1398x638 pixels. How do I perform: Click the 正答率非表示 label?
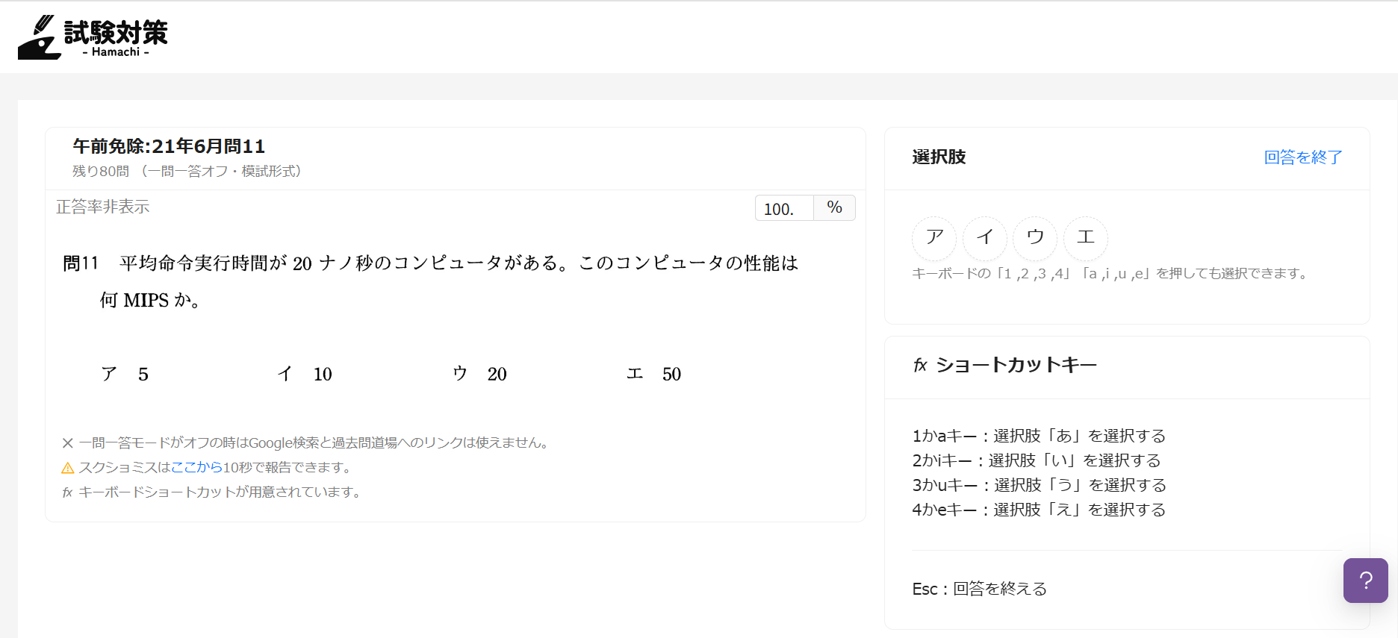click(103, 207)
